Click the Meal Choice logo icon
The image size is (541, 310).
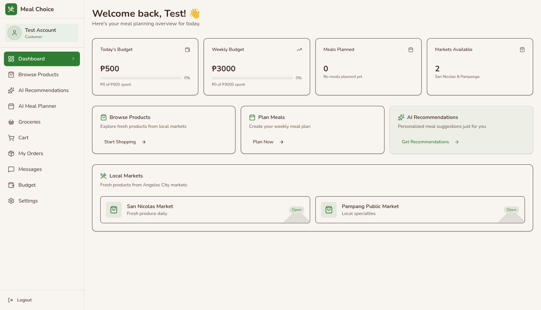click(11, 9)
